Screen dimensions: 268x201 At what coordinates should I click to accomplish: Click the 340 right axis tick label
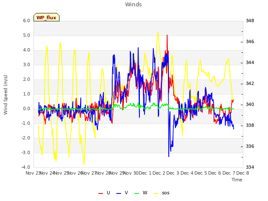[x=250, y=104]
